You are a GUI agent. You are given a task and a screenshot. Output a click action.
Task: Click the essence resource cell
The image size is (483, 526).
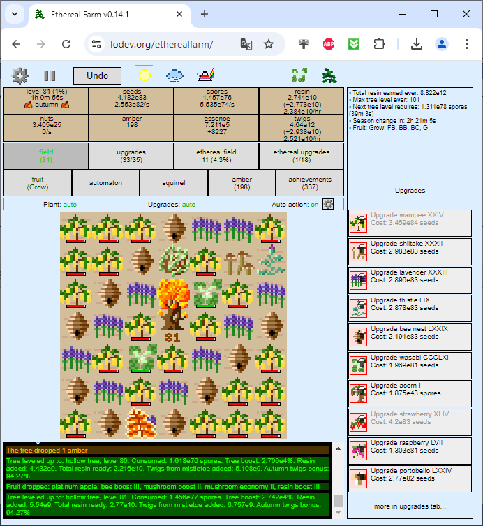click(216, 128)
